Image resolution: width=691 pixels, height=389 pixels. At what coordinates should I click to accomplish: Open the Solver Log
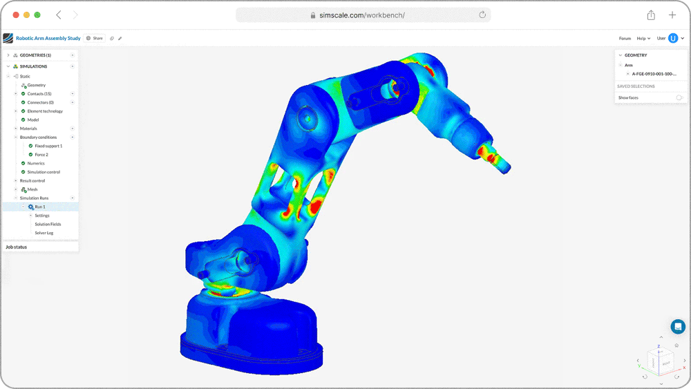[44, 233]
